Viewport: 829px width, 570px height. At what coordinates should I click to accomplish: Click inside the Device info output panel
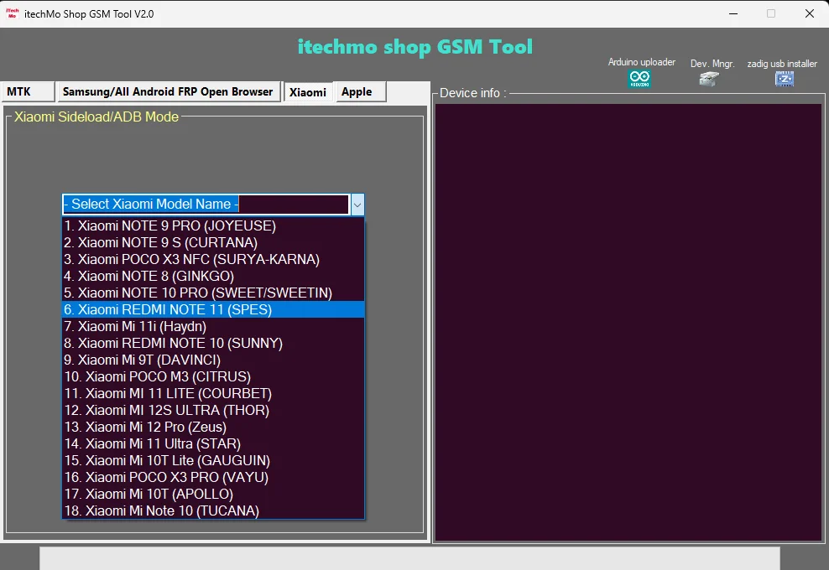[628, 322]
